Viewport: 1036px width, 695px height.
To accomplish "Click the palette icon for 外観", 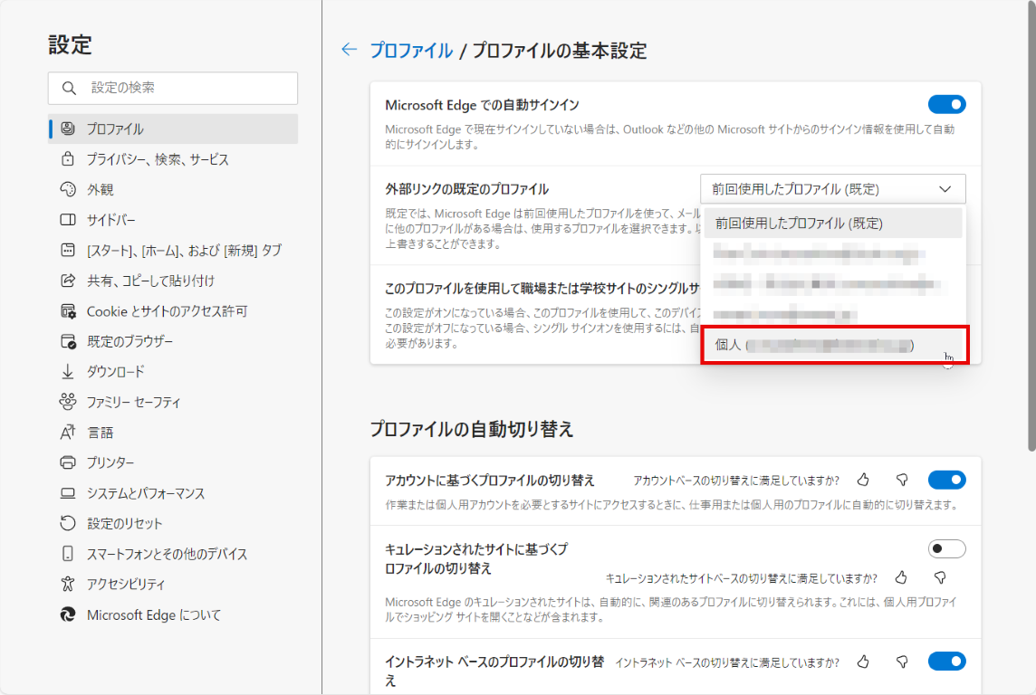I will coord(68,189).
